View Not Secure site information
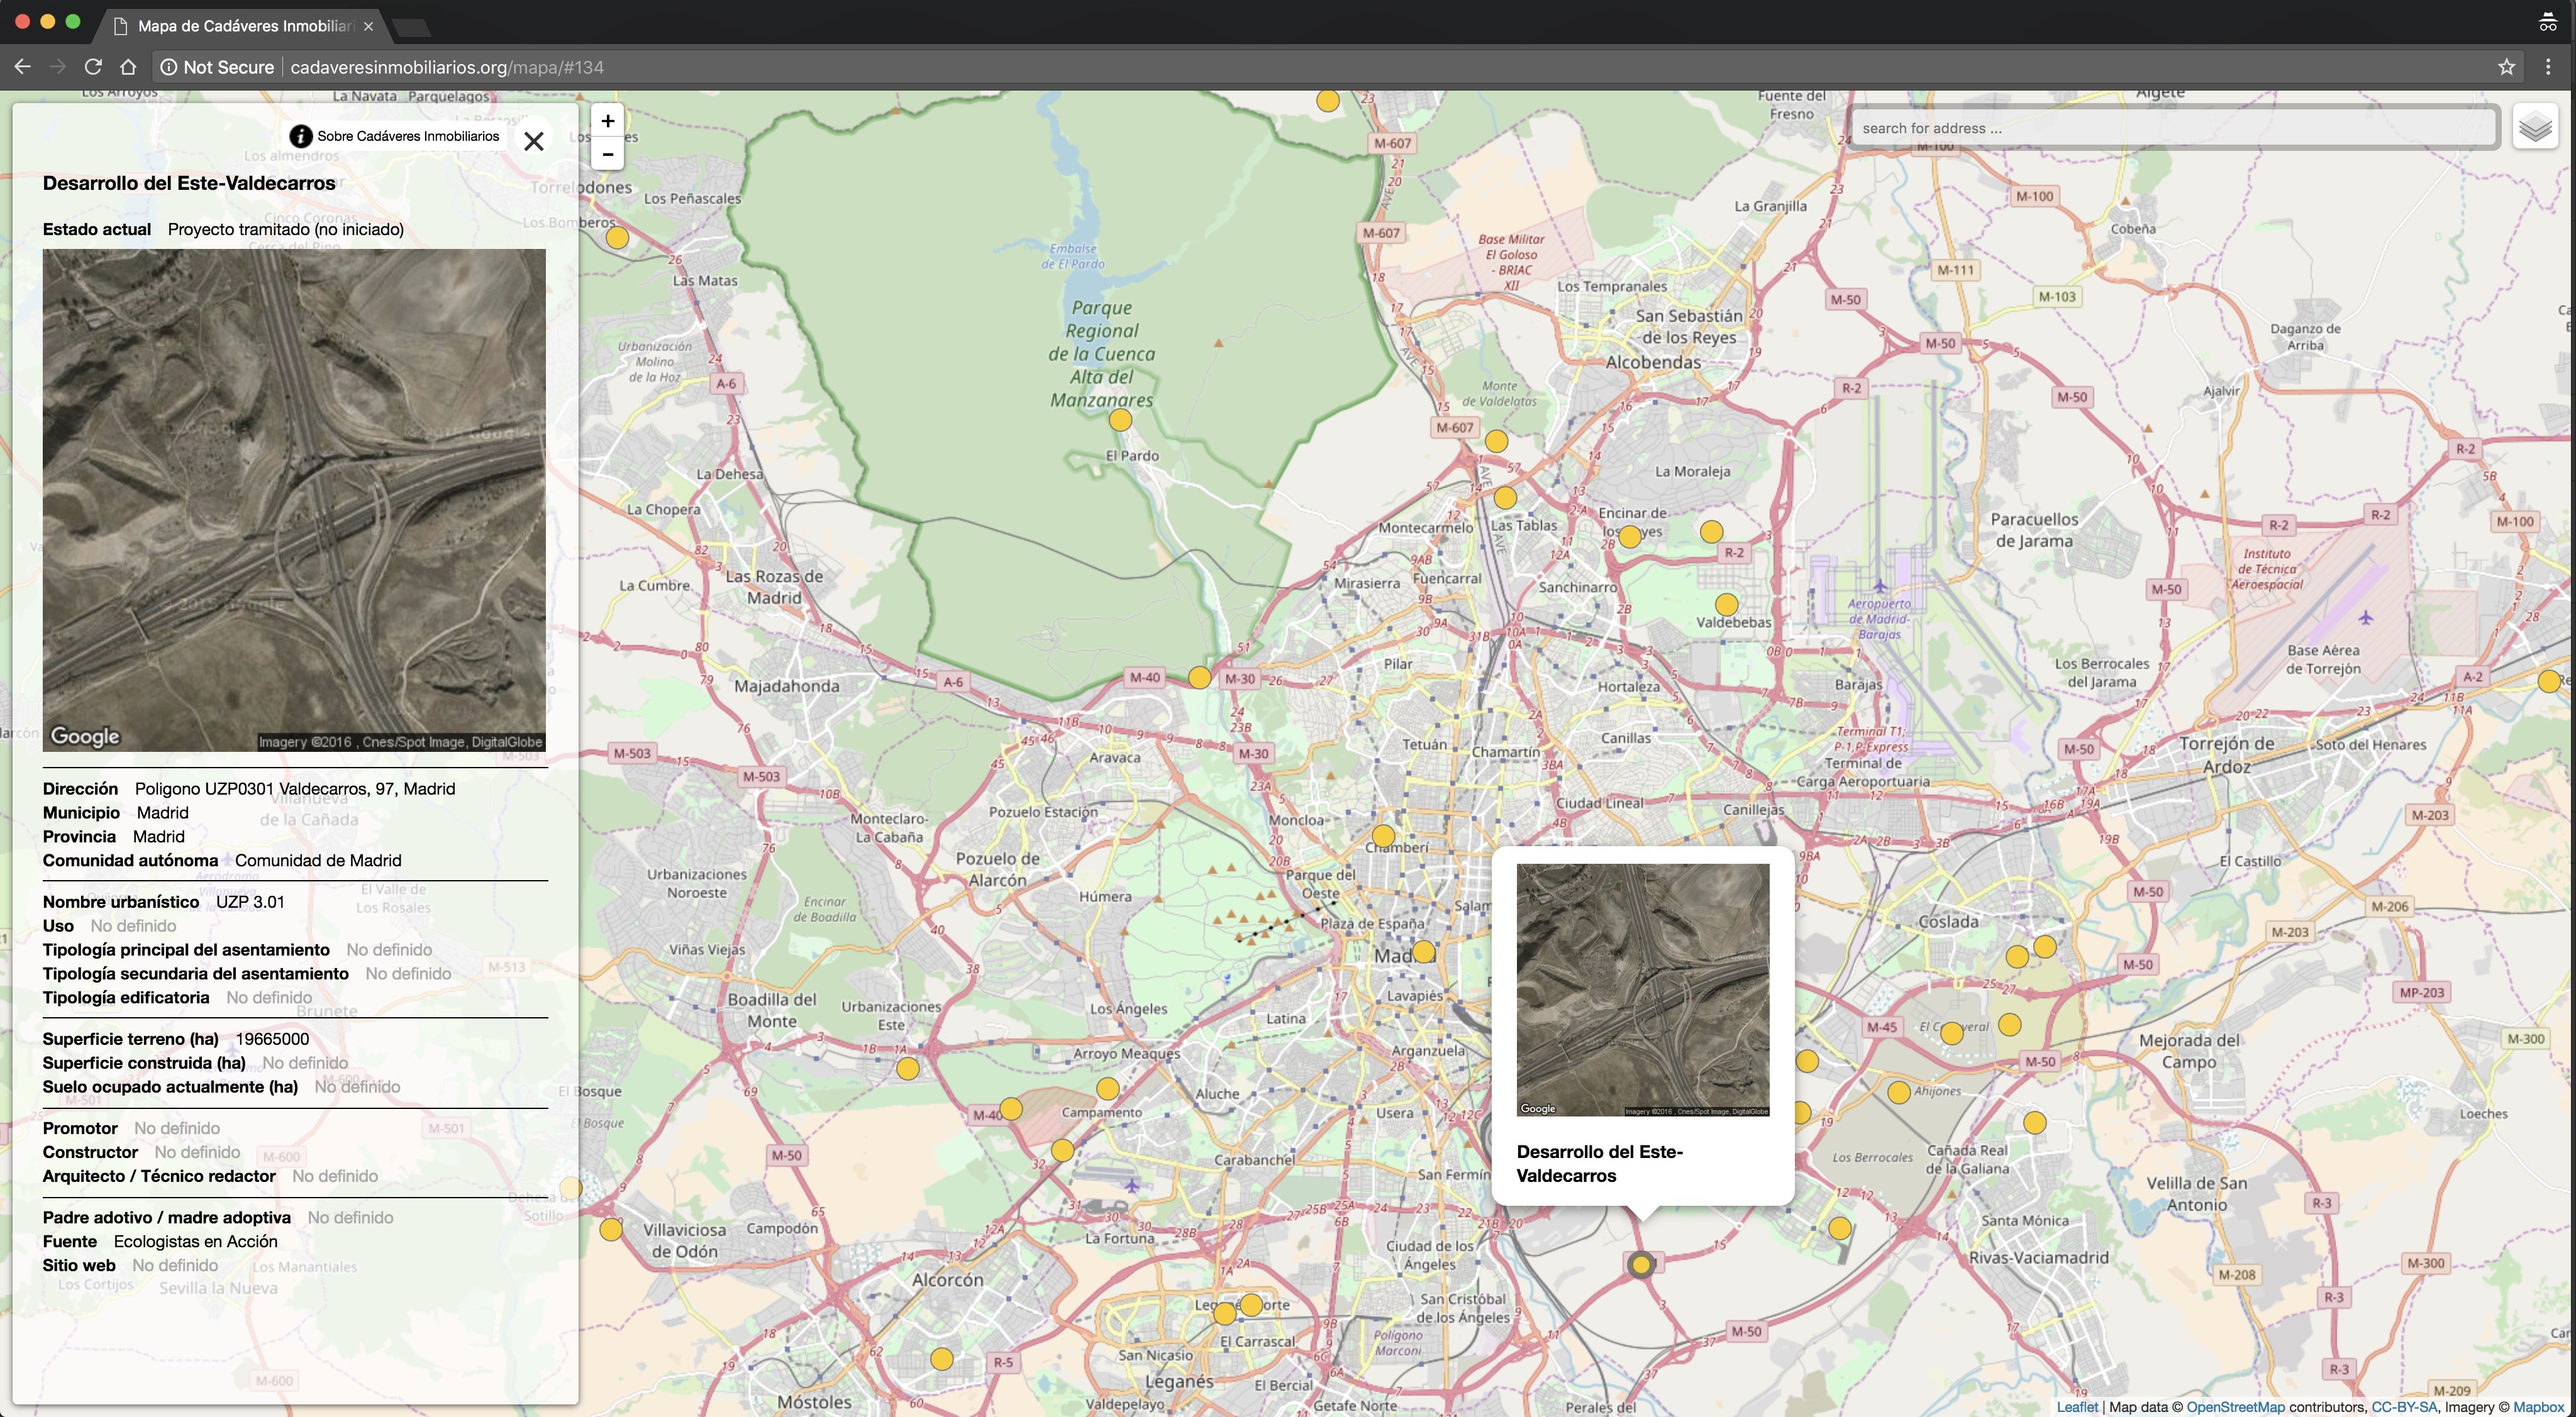 pos(217,67)
